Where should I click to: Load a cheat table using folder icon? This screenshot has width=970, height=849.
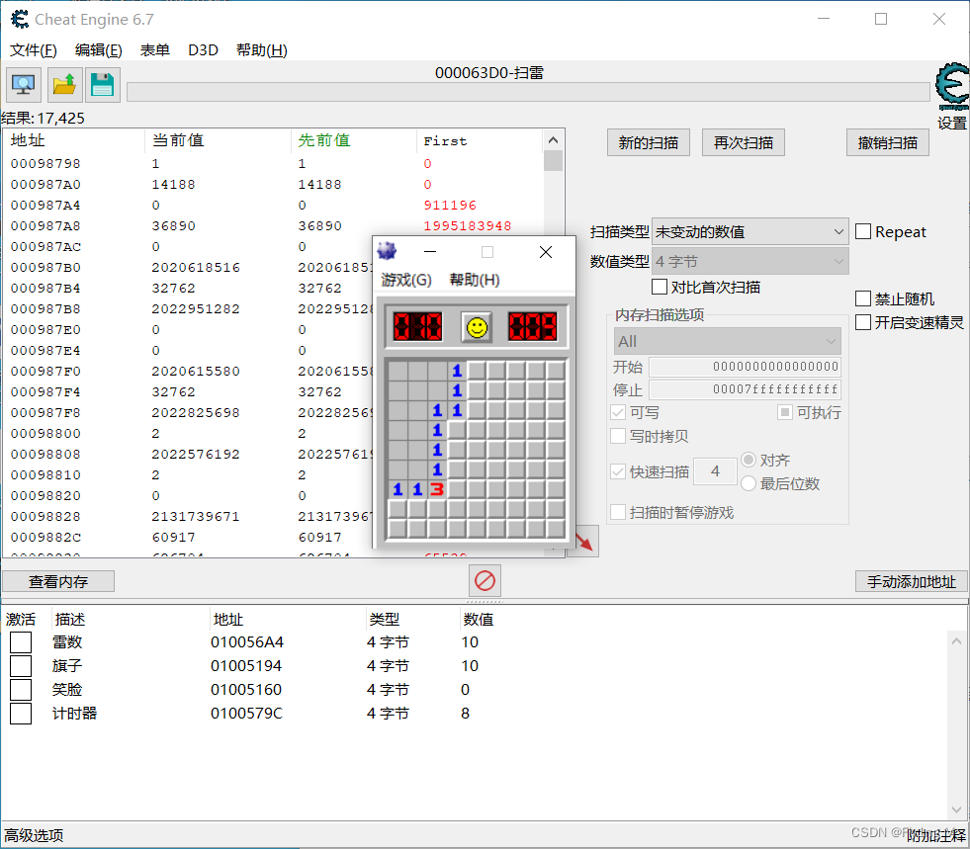coord(63,85)
